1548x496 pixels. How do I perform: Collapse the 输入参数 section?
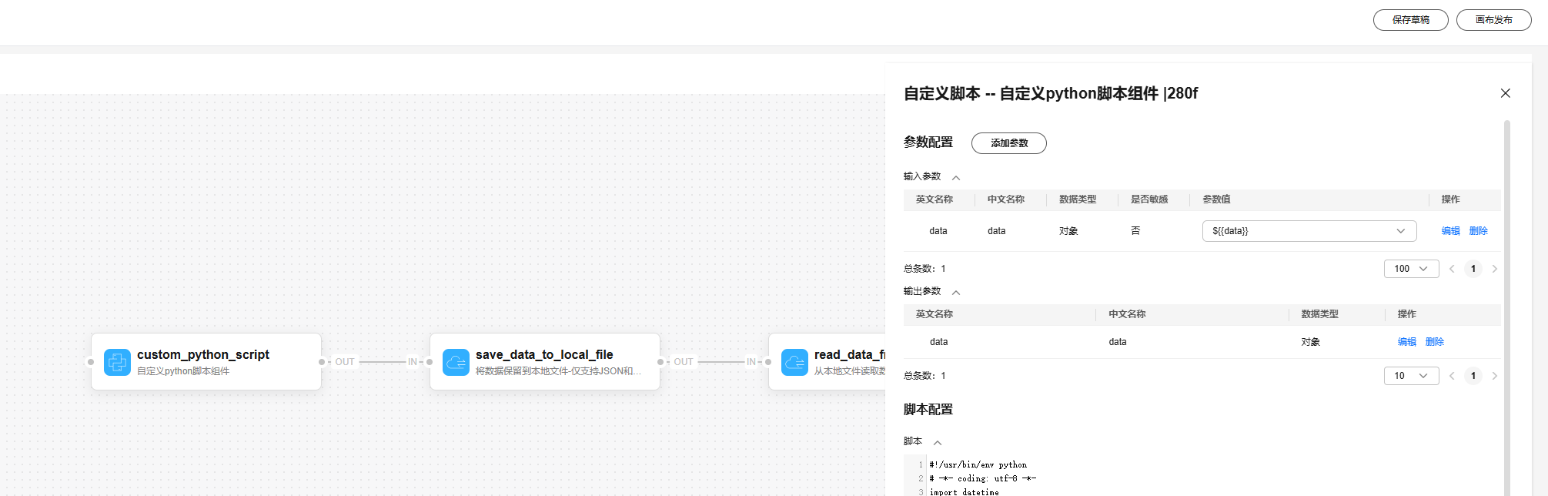click(956, 178)
